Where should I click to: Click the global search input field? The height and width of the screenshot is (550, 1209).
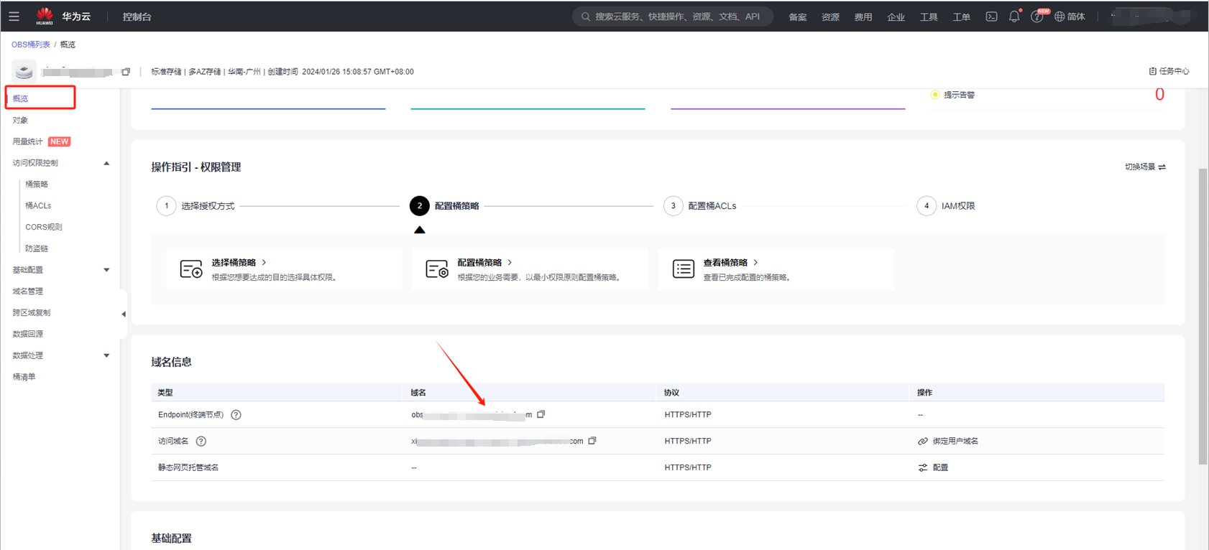[676, 17]
